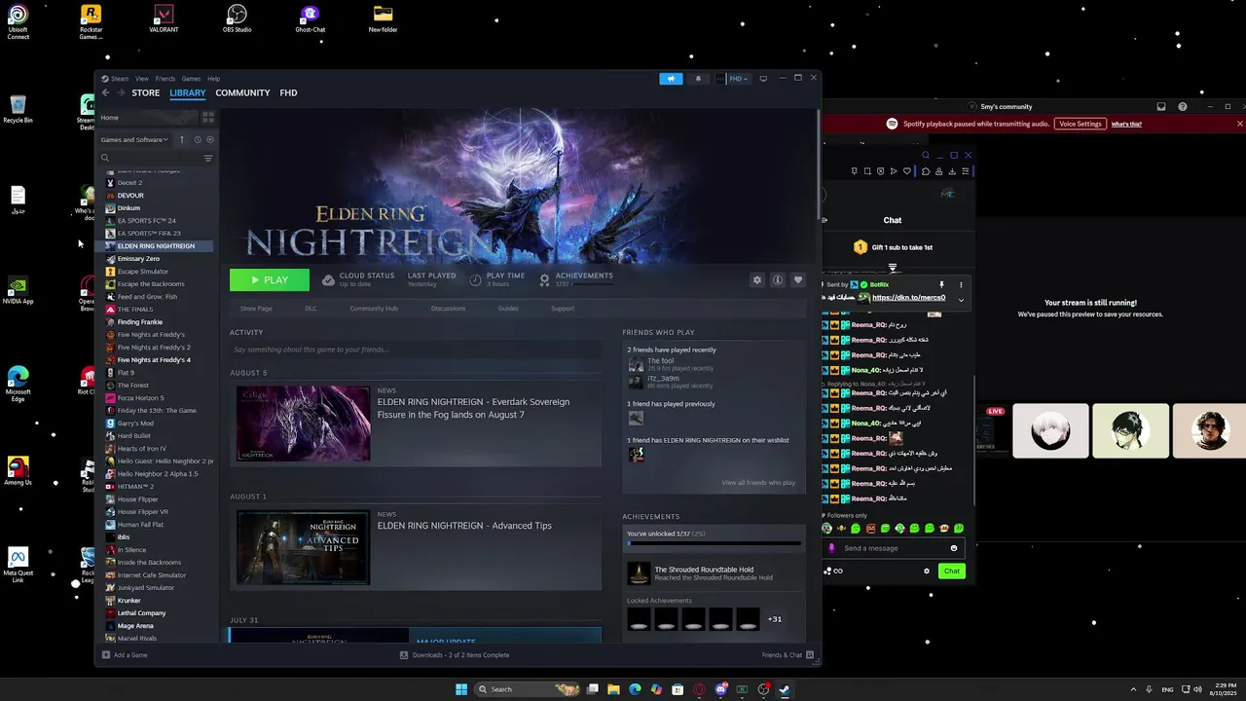Open the Games menu
The width and height of the screenshot is (1246, 701).
(x=191, y=79)
